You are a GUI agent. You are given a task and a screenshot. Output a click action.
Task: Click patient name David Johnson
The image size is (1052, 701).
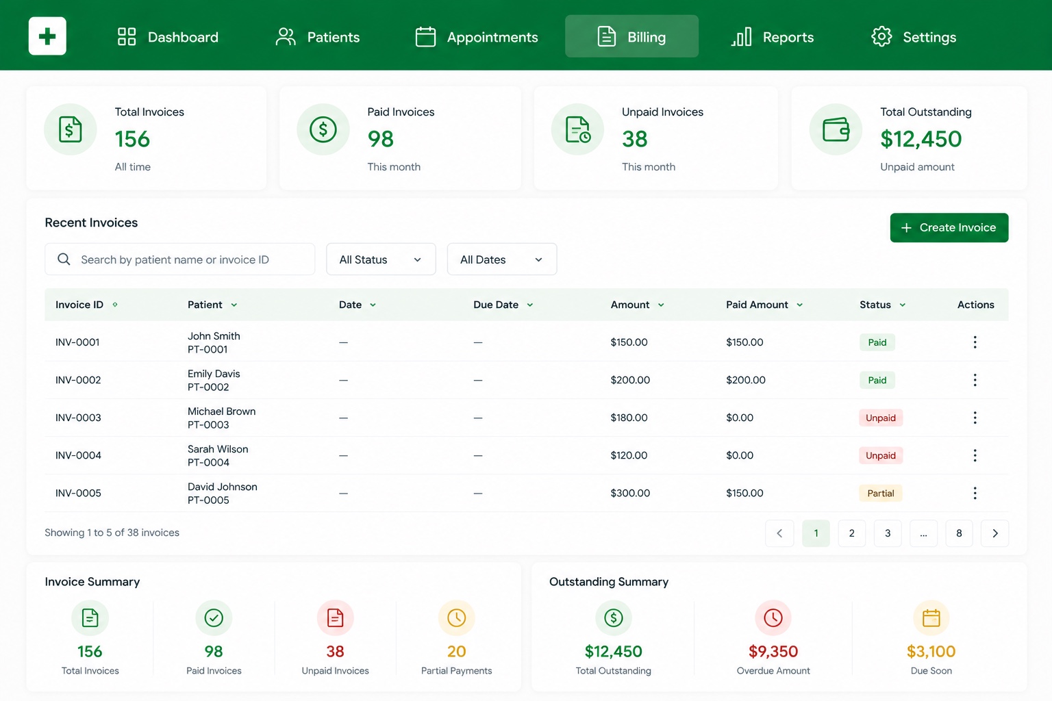(x=223, y=487)
